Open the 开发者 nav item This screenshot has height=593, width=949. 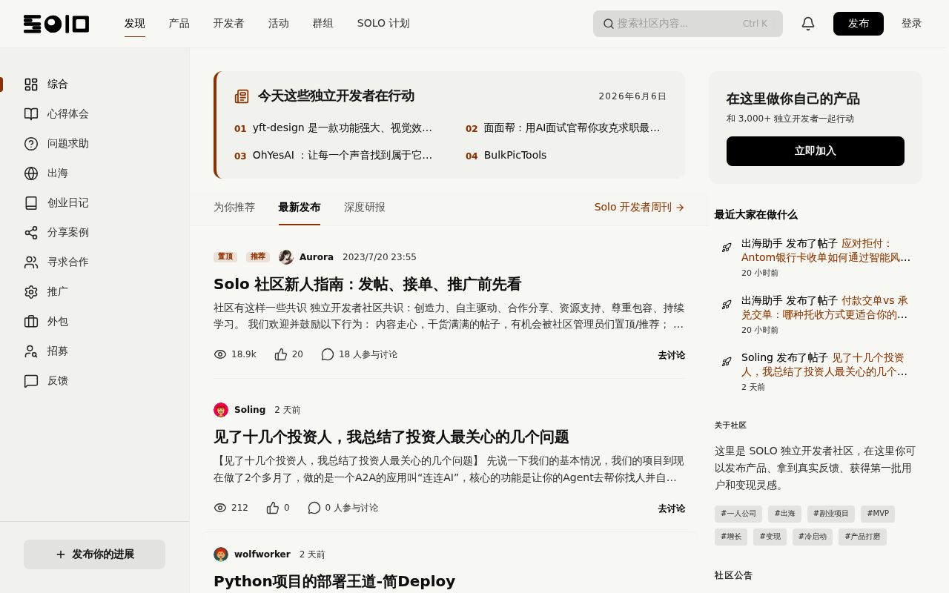click(229, 24)
